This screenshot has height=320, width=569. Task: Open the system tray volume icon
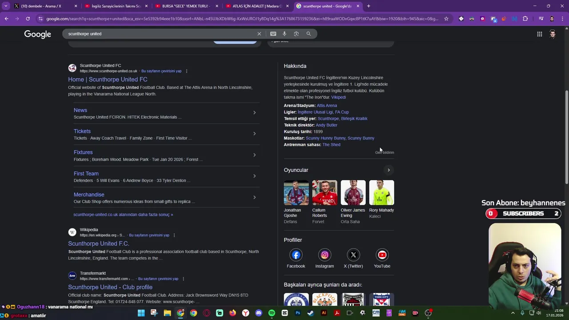[x=539, y=313]
